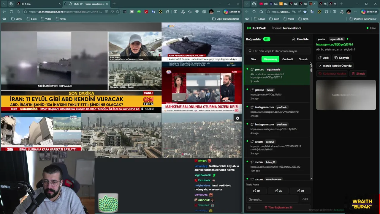Copy the link with the Kopyala button
Screen dimensions: 380x214
coord(342,58)
